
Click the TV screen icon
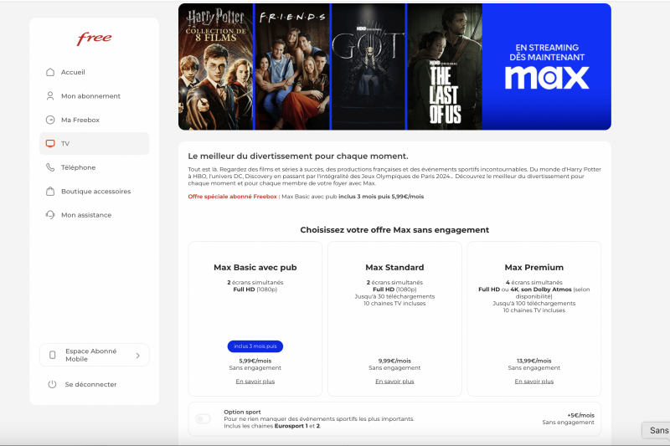point(50,144)
